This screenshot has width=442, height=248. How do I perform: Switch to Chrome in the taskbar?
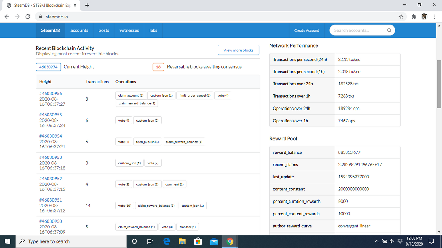coord(230,241)
